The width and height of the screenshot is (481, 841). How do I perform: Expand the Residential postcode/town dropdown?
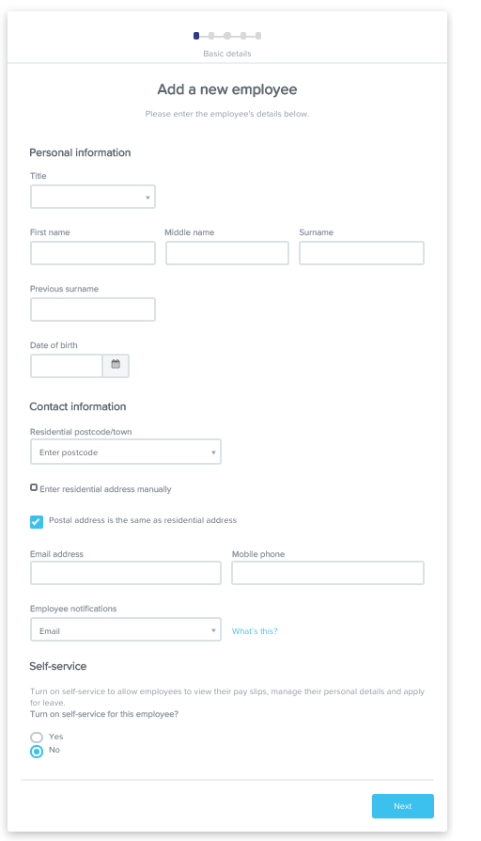[126, 452]
